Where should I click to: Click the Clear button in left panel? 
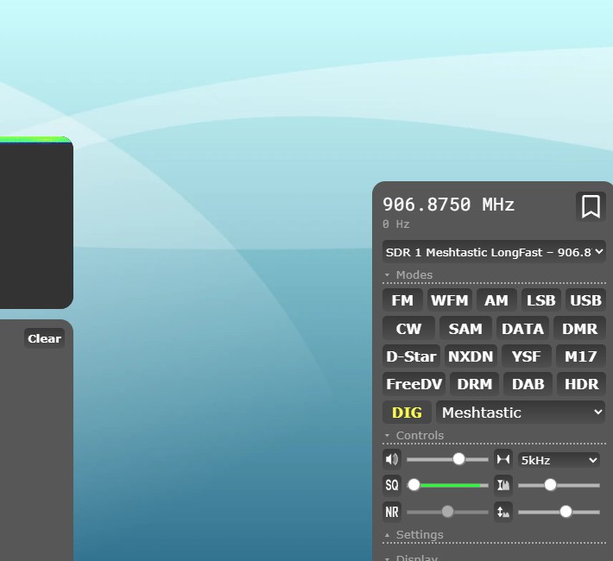44,338
